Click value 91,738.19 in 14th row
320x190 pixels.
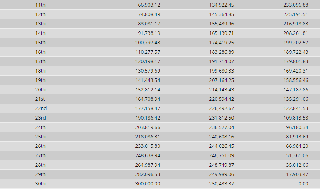click(149, 33)
